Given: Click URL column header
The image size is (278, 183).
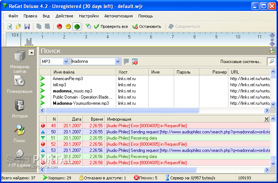Looking at the screenshot, I should [x=249, y=72].
